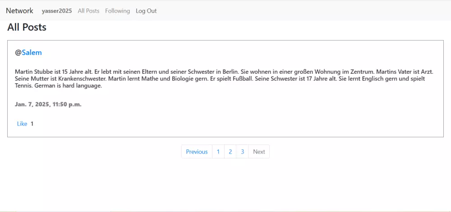
Task: Jump to page 1
Action: 218,152
